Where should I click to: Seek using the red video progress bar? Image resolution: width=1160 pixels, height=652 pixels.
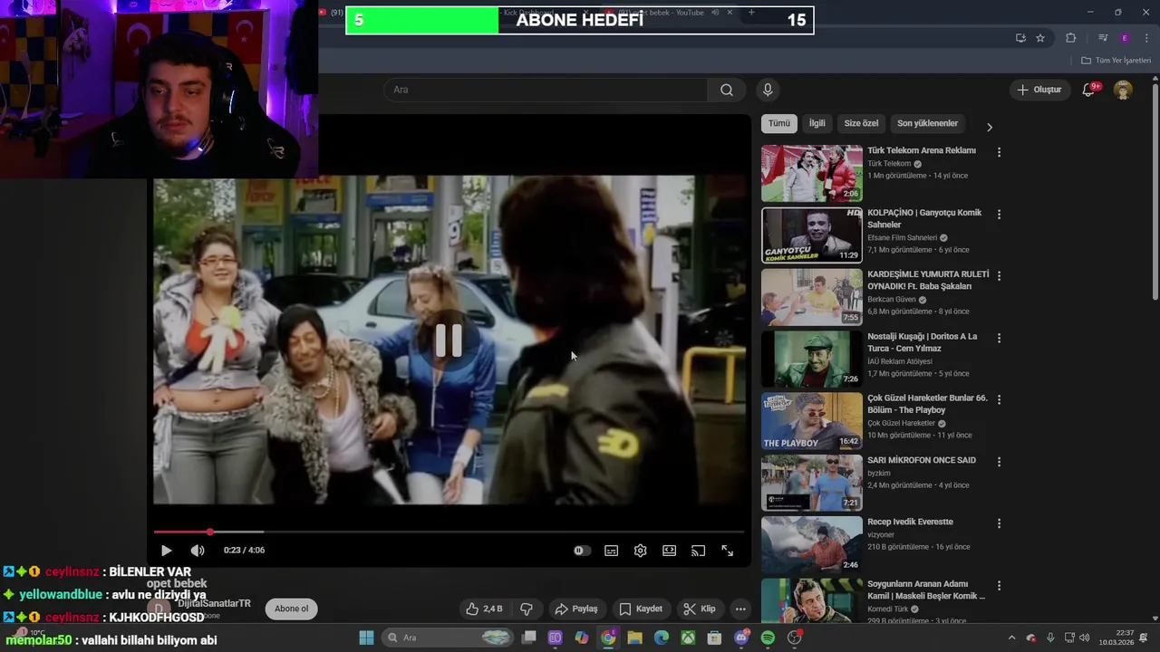(x=449, y=532)
